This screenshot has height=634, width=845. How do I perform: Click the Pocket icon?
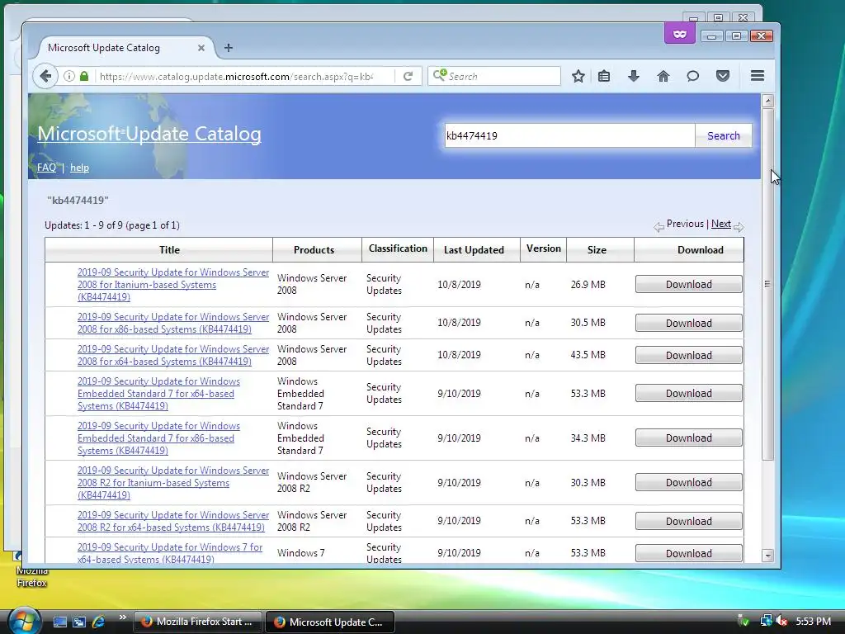point(723,76)
